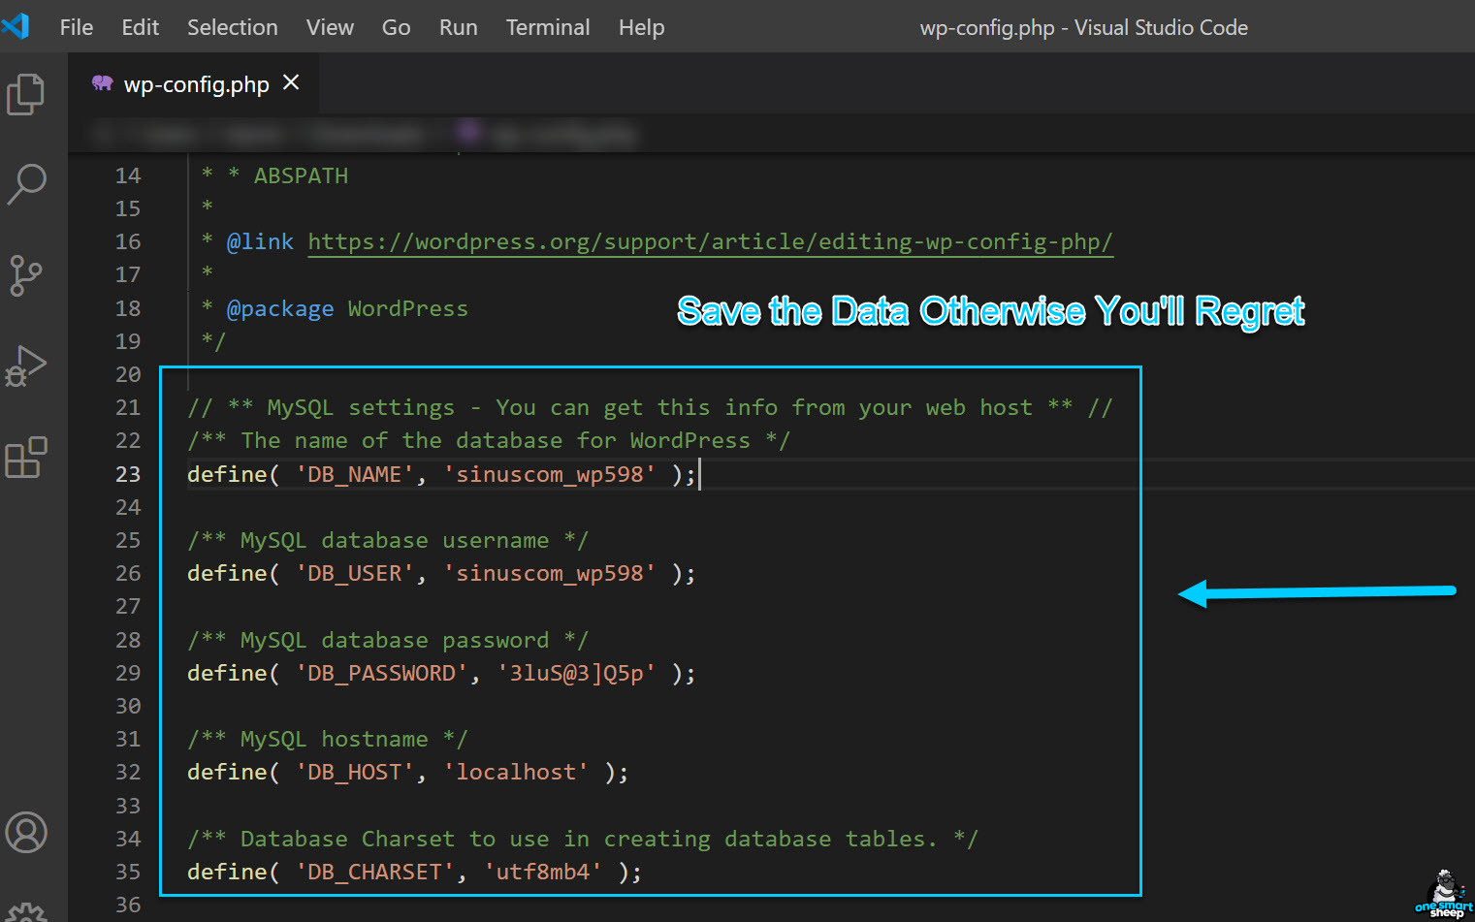Follow the wordpress.org editing-wp-config-php link
The image size is (1475, 922).
(710, 241)
